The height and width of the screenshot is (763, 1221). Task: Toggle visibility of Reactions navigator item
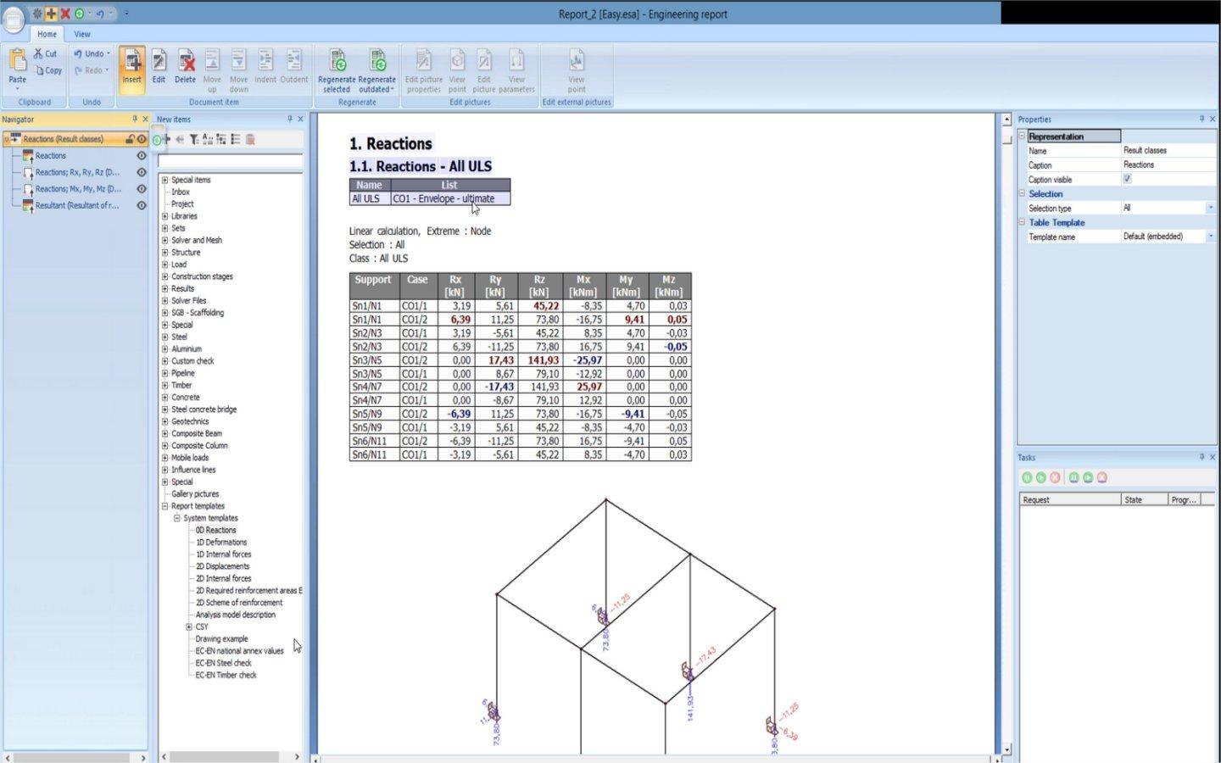click(x=142, y=155)
